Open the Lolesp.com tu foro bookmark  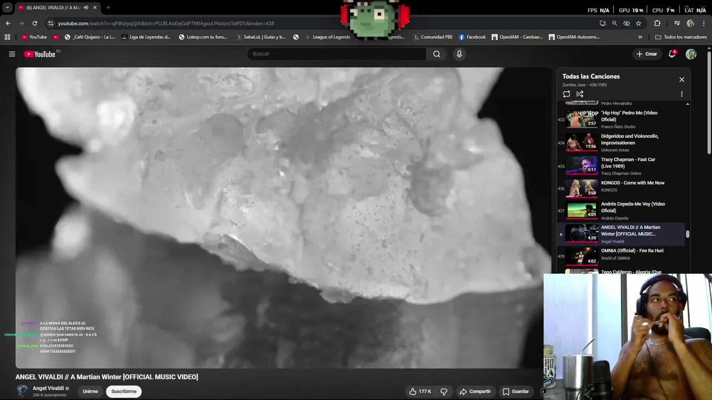203,37
